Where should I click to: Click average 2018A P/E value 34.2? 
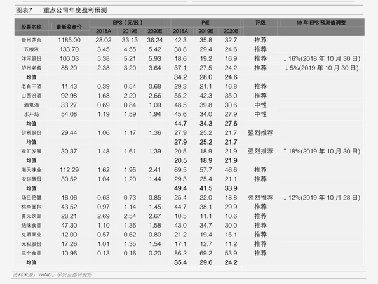pos(180,77)
